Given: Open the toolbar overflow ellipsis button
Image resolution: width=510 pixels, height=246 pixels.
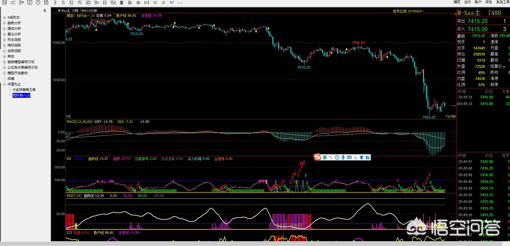Looking at the screenshot, I should [x=180, y=3].
